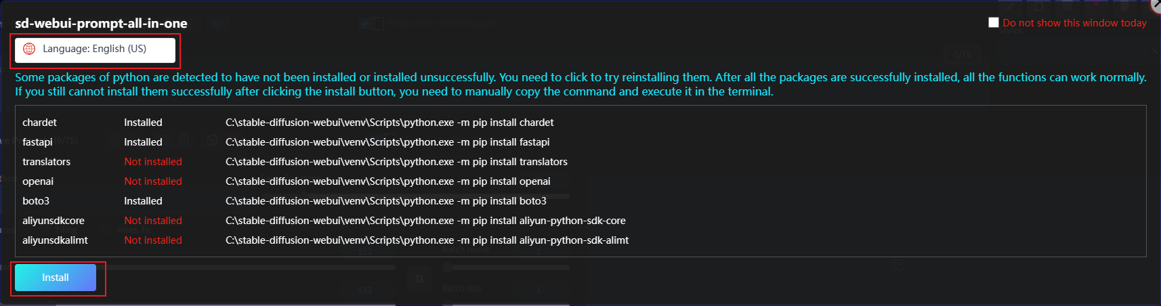1161x306 pixels.
Task: Enable the Do not show this window today checkbox
Action: click(x=994, y=22)
